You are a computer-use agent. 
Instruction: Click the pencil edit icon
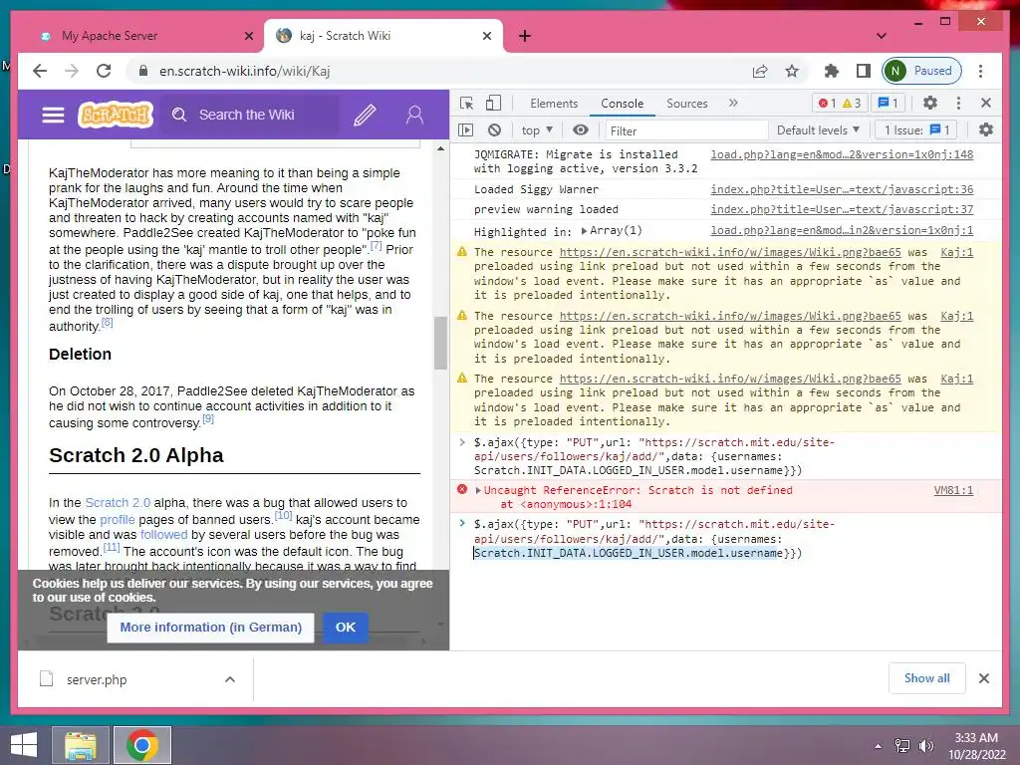click(365, 116)
